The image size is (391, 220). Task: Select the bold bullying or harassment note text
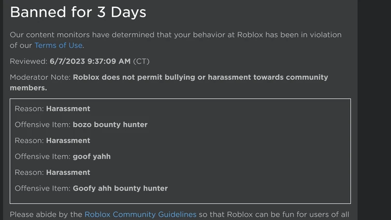tap(200, 77)
